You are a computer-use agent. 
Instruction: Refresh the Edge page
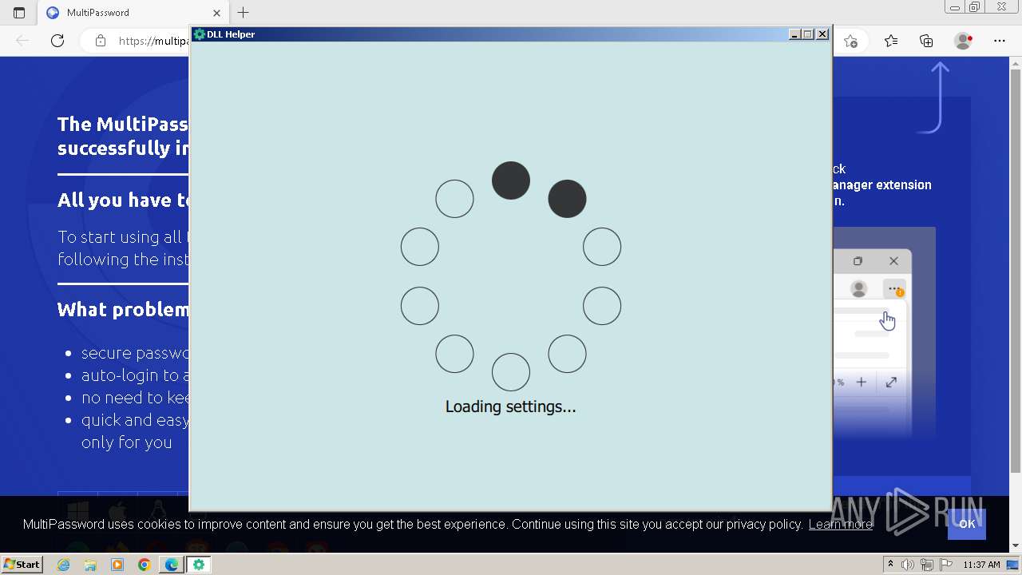[57, 41]
